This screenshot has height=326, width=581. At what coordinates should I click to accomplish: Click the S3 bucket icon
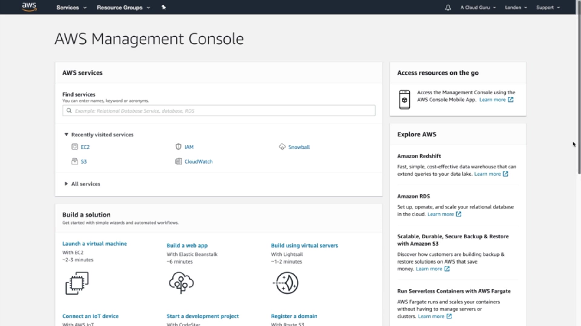(75, 161)
